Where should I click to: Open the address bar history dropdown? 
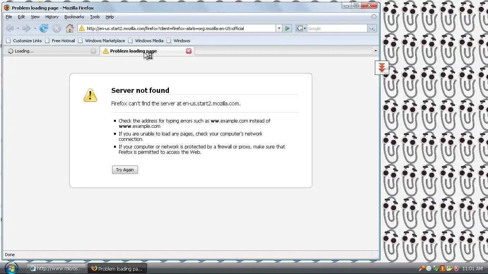click(x=279, y=29)
